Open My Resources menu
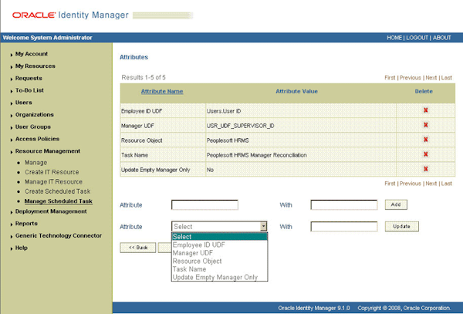 pos(35,66)
